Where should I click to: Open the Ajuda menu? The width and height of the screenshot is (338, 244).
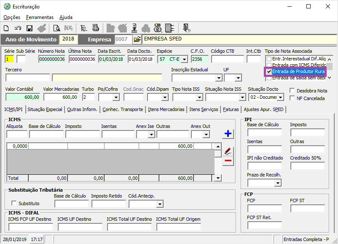(66, 17)
